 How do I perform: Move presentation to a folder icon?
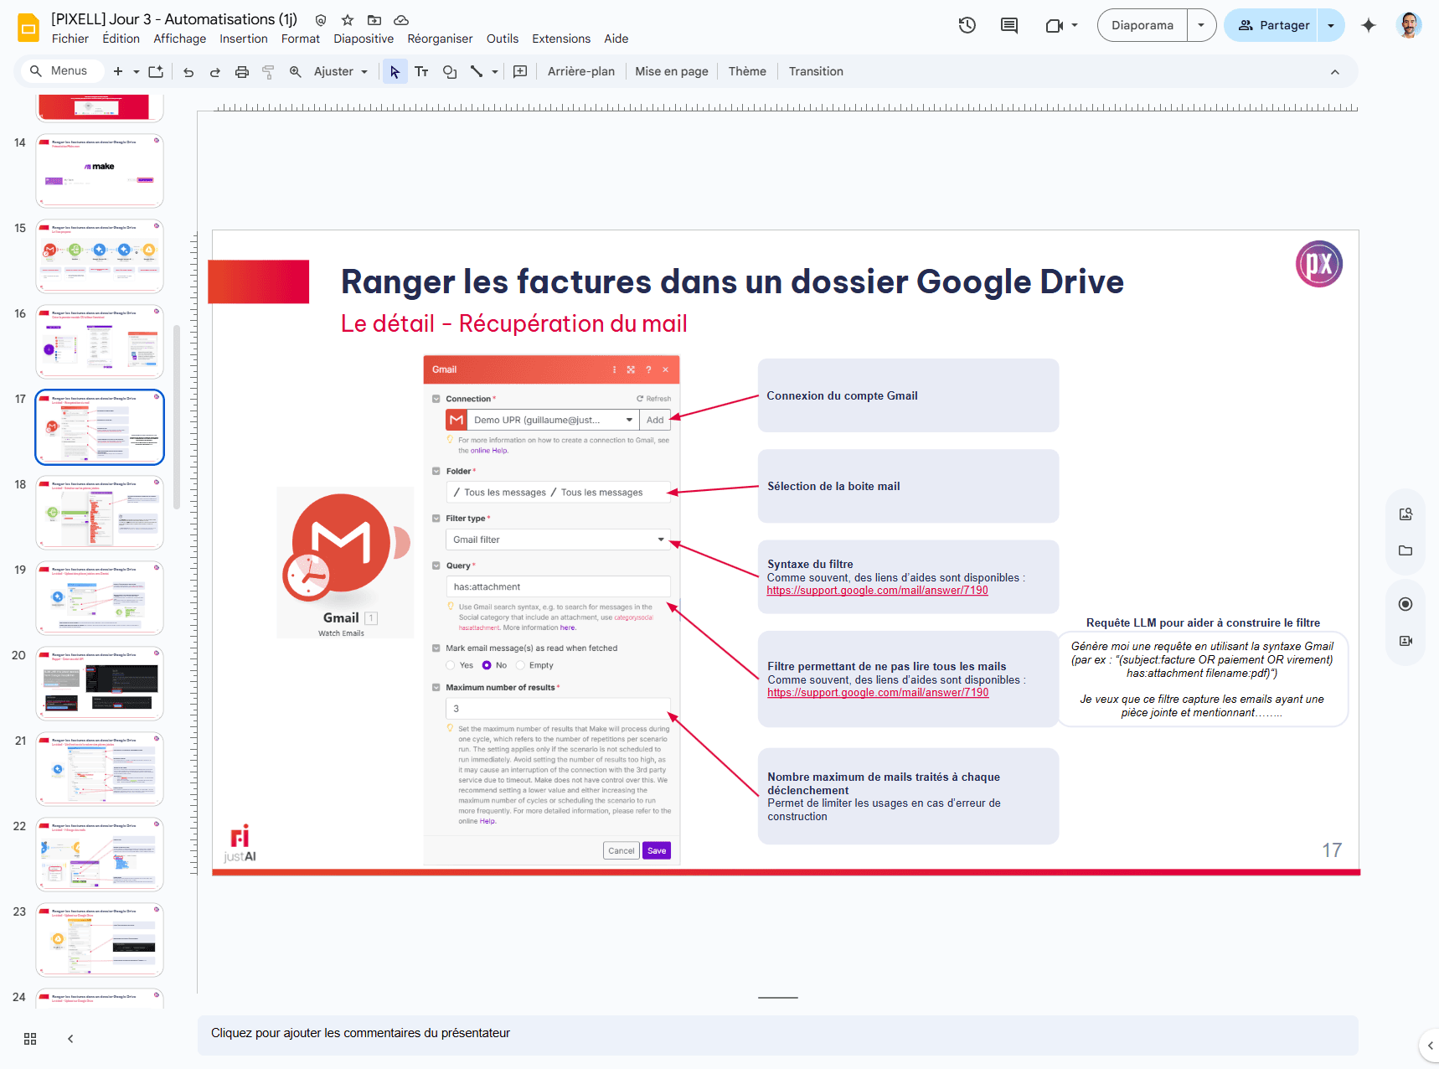tap(374, 20)
